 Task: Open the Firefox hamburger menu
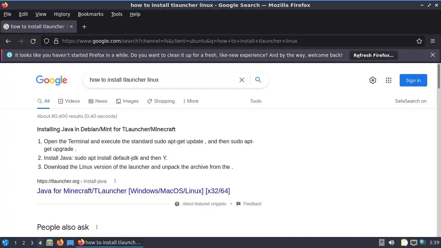click(x=433, y=41)
